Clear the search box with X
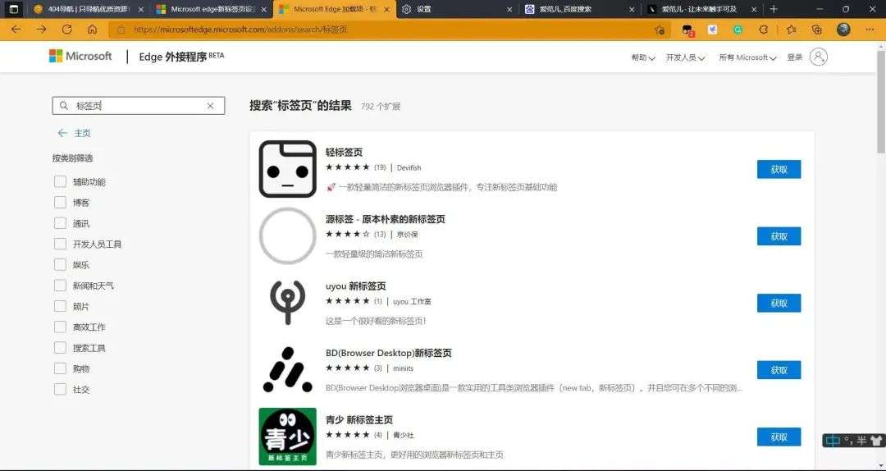This screenshot has height=471, width=886. (210, 106)
